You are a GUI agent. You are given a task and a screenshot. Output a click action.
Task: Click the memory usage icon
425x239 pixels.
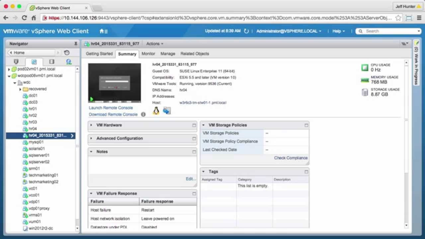(x=365, y=80)
